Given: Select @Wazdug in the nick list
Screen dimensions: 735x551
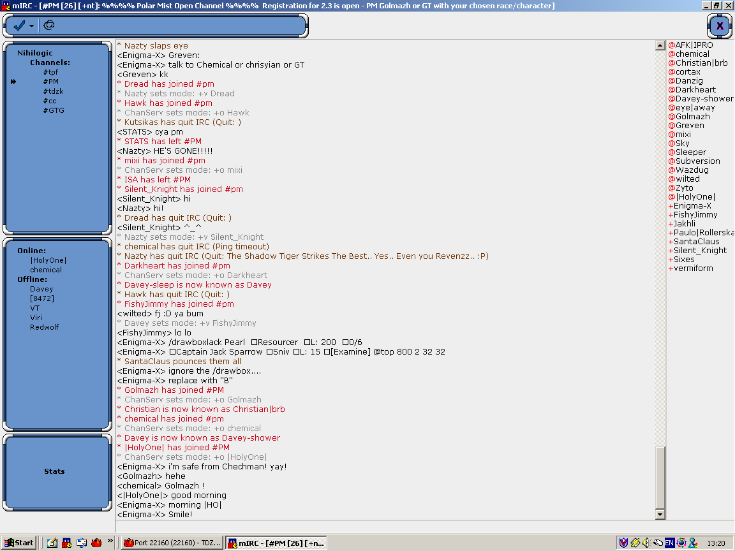Looking at the screenshot, I should [x=688, y=170].
